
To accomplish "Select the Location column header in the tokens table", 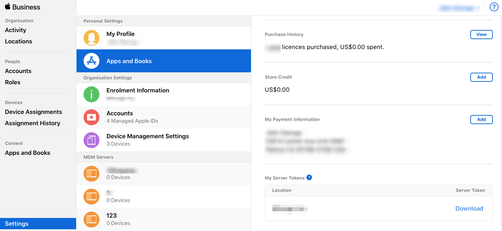I will pos(282,190).
